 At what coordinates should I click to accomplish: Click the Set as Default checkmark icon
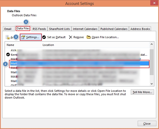point(44,37)
